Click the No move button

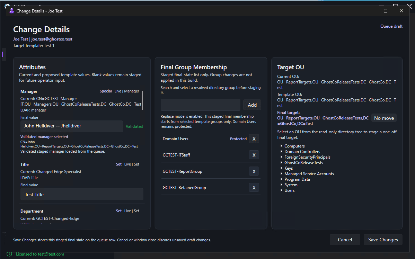(384, 118)
